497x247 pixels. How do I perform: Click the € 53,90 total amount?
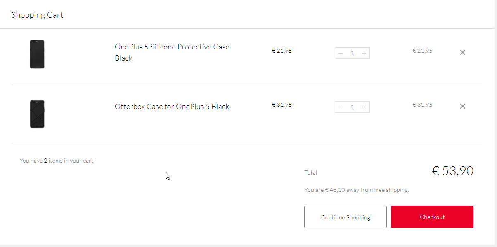[452, 171]
